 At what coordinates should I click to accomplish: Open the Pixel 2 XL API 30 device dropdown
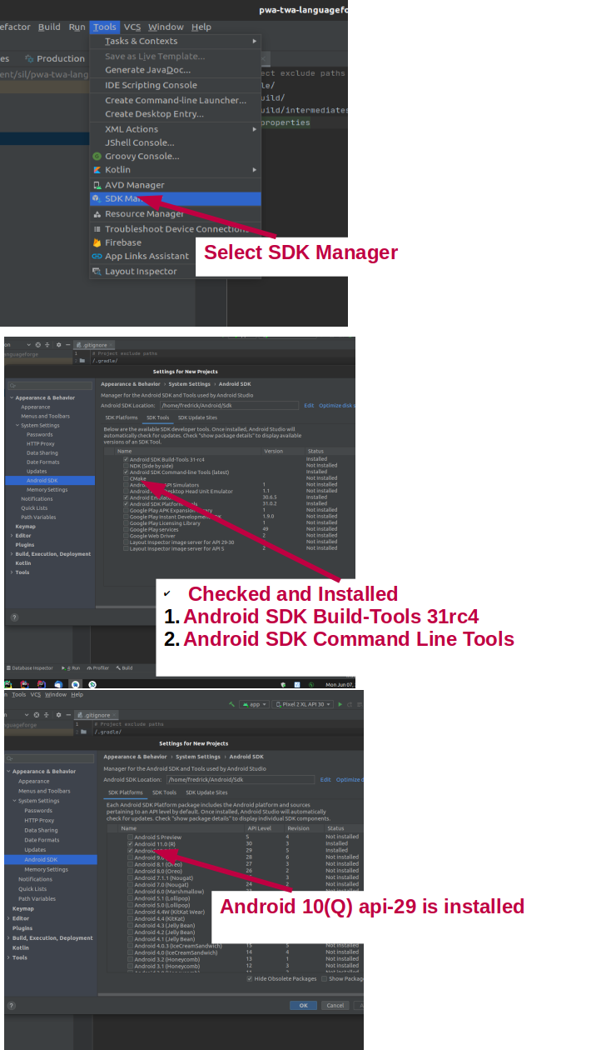point(304,704)
